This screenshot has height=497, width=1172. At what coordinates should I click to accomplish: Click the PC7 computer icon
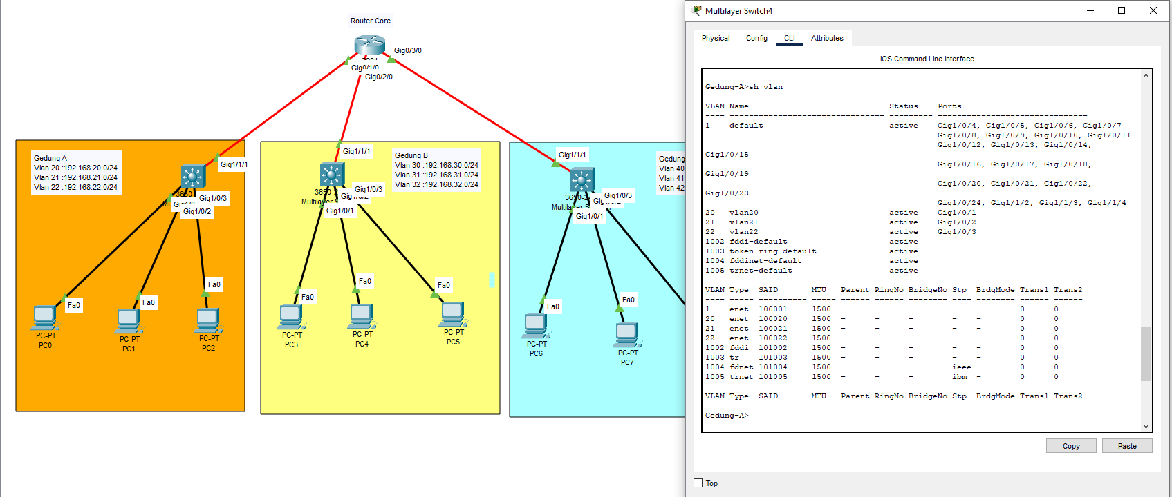627,335
